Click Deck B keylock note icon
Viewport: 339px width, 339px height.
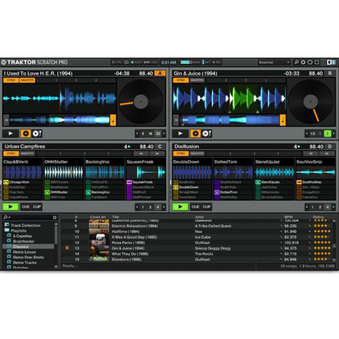click(283, 120)
